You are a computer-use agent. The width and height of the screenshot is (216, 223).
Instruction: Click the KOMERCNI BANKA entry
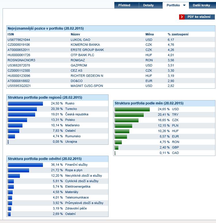[85, 45]
